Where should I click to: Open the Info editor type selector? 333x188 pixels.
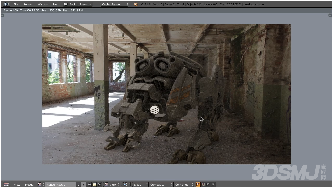coord(6,4)
